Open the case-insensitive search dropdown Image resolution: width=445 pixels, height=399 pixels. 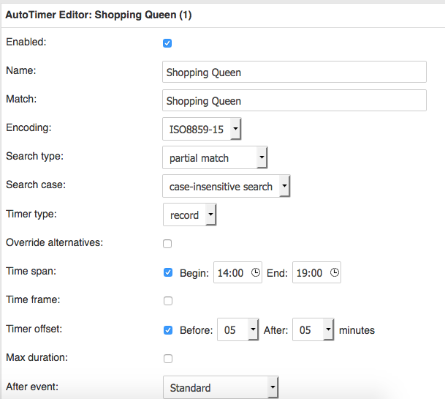click(x=226, y=187)
